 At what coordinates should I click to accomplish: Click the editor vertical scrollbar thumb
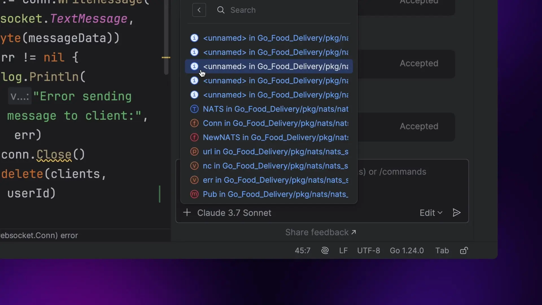tap(166, 37)
